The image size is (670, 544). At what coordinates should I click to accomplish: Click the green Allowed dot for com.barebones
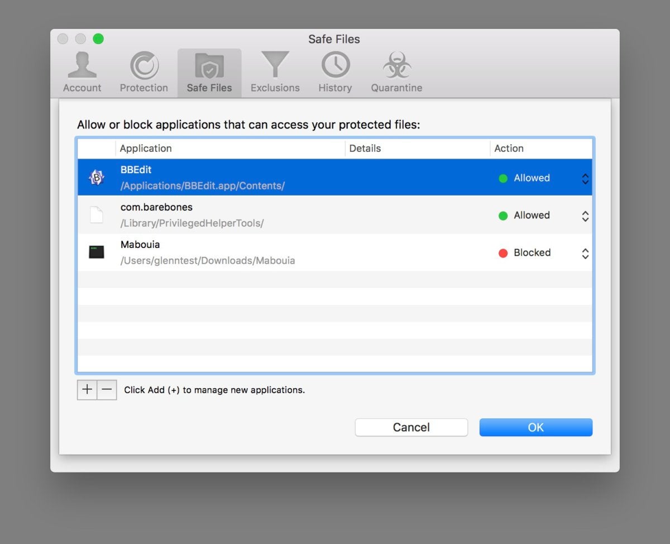pos(503,216)
